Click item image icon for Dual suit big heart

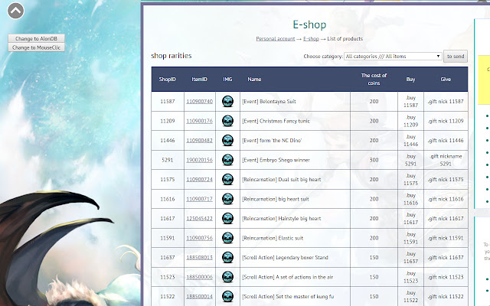(x=228, y=180)
